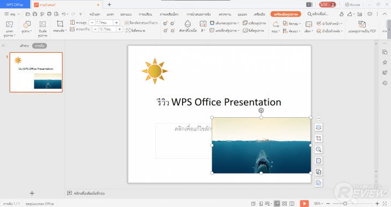This screenshot has width=391, height=207.
Task: Open comments icon in top right
Action: pos(370,14)
